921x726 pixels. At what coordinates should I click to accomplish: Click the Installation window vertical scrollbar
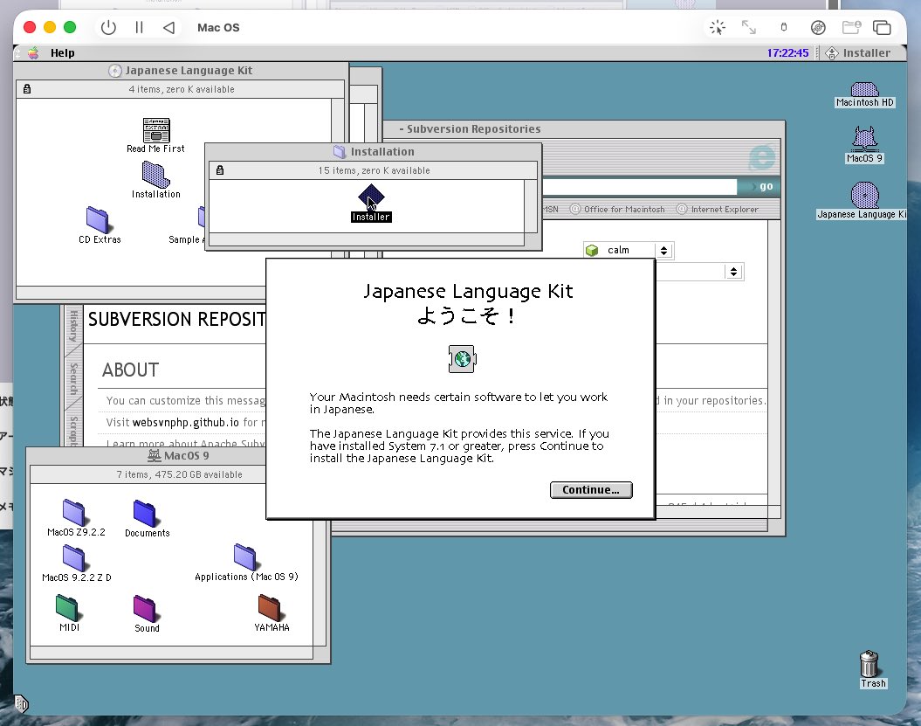tap(531, 206)
